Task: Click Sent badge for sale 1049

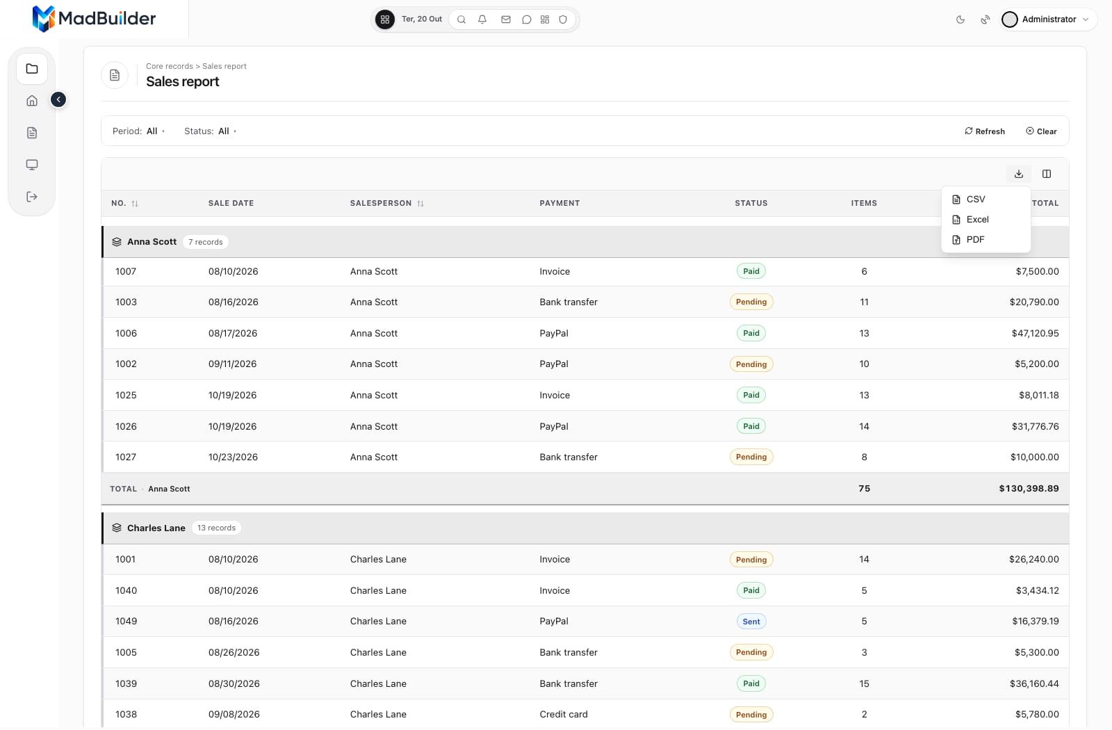Action: click(x=751, y=622)
